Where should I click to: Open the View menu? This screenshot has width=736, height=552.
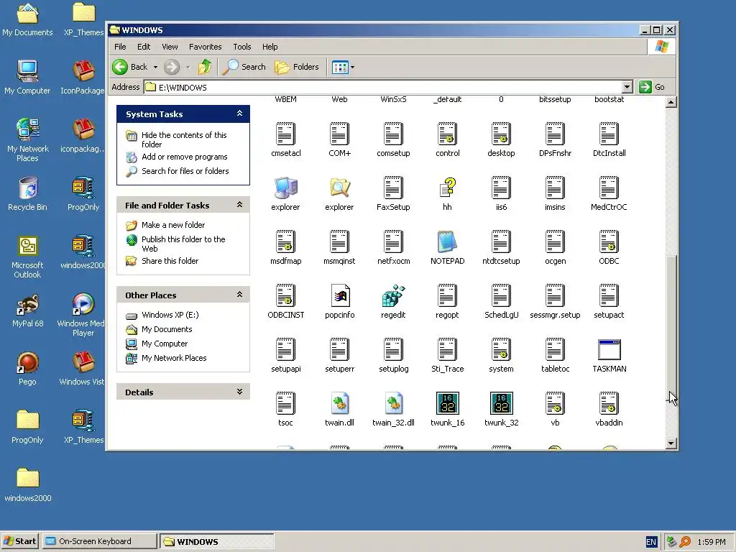(170, 47)
